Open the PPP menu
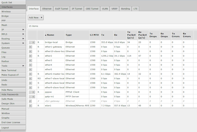Viewport: 197px width, 132px height. click(x=13, y=20)
